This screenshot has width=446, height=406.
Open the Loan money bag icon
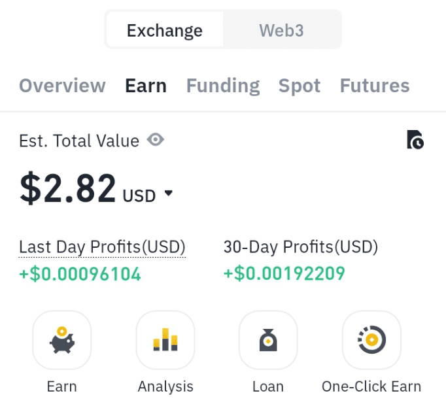[268, 340]
